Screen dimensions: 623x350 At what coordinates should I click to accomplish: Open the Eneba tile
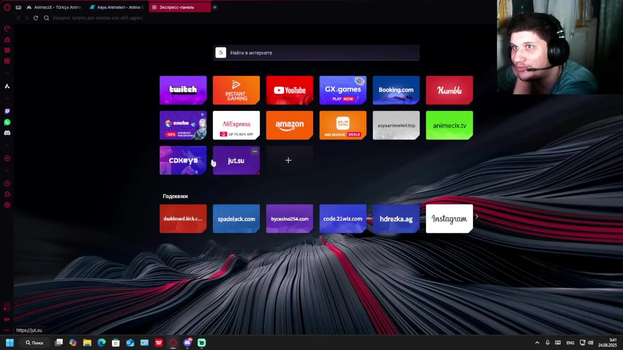(x=183, y=125)
